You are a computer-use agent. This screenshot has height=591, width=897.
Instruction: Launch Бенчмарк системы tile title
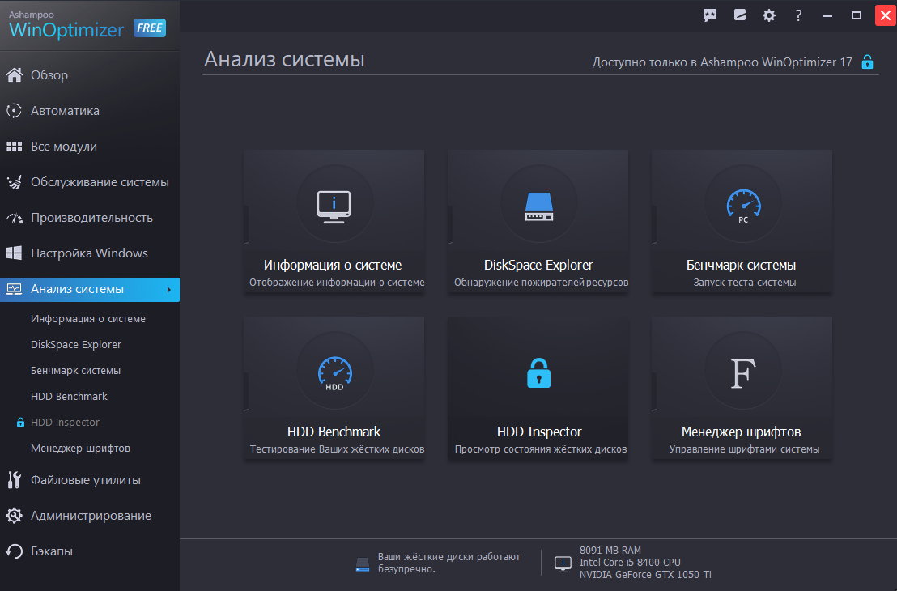[x=741, y=265]
